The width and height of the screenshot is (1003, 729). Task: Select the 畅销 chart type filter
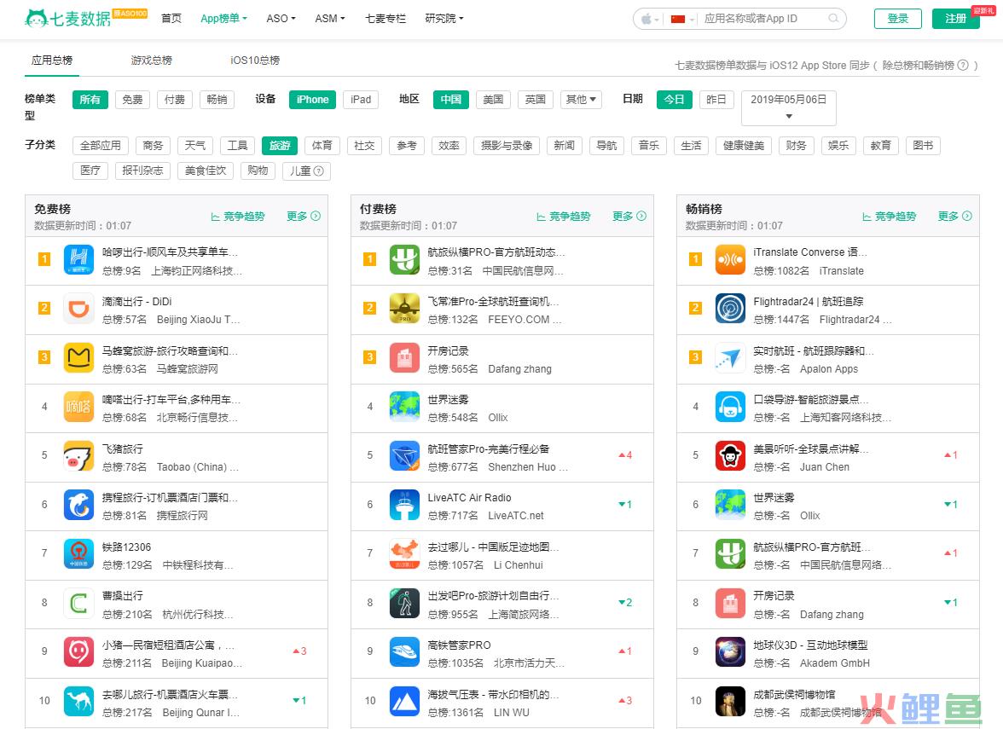click(x=217, y=100)
